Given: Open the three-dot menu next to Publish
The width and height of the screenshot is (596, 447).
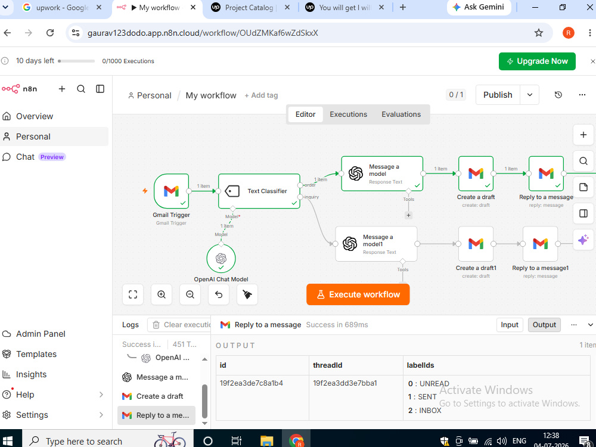Looking at the screenshot, I should click(x=582, y=95).
